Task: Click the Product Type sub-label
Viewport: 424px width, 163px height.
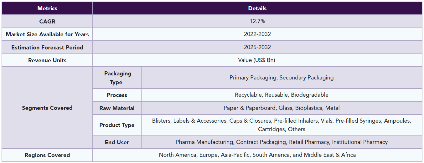Action: tap(117, 125)
